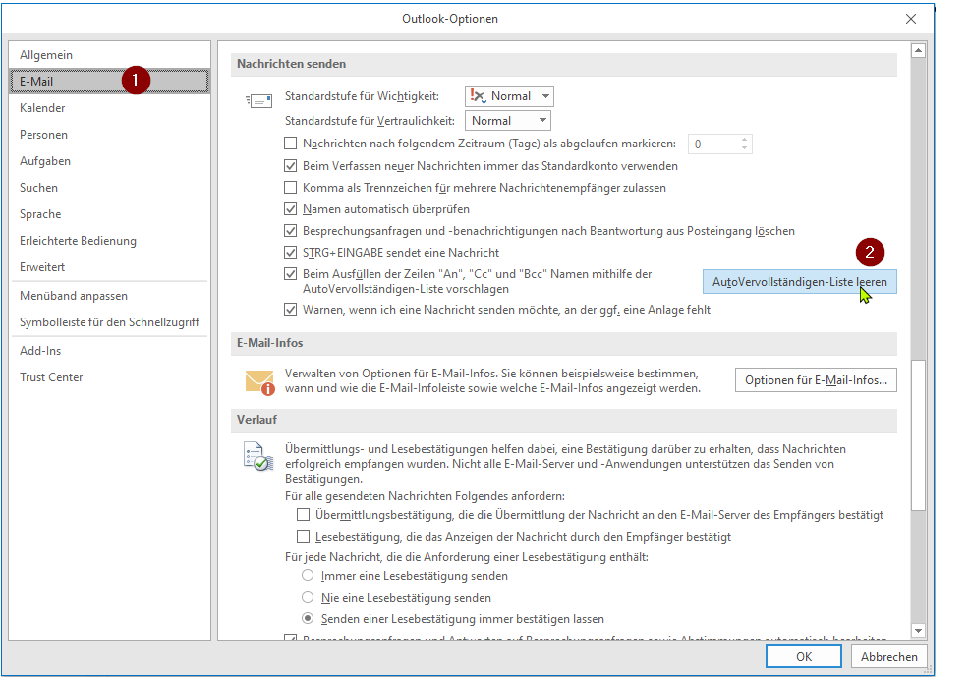Open Symbolleiste für den Schnellzugriff category
Screen dimensions: 969x693
[x=110, y=322]
